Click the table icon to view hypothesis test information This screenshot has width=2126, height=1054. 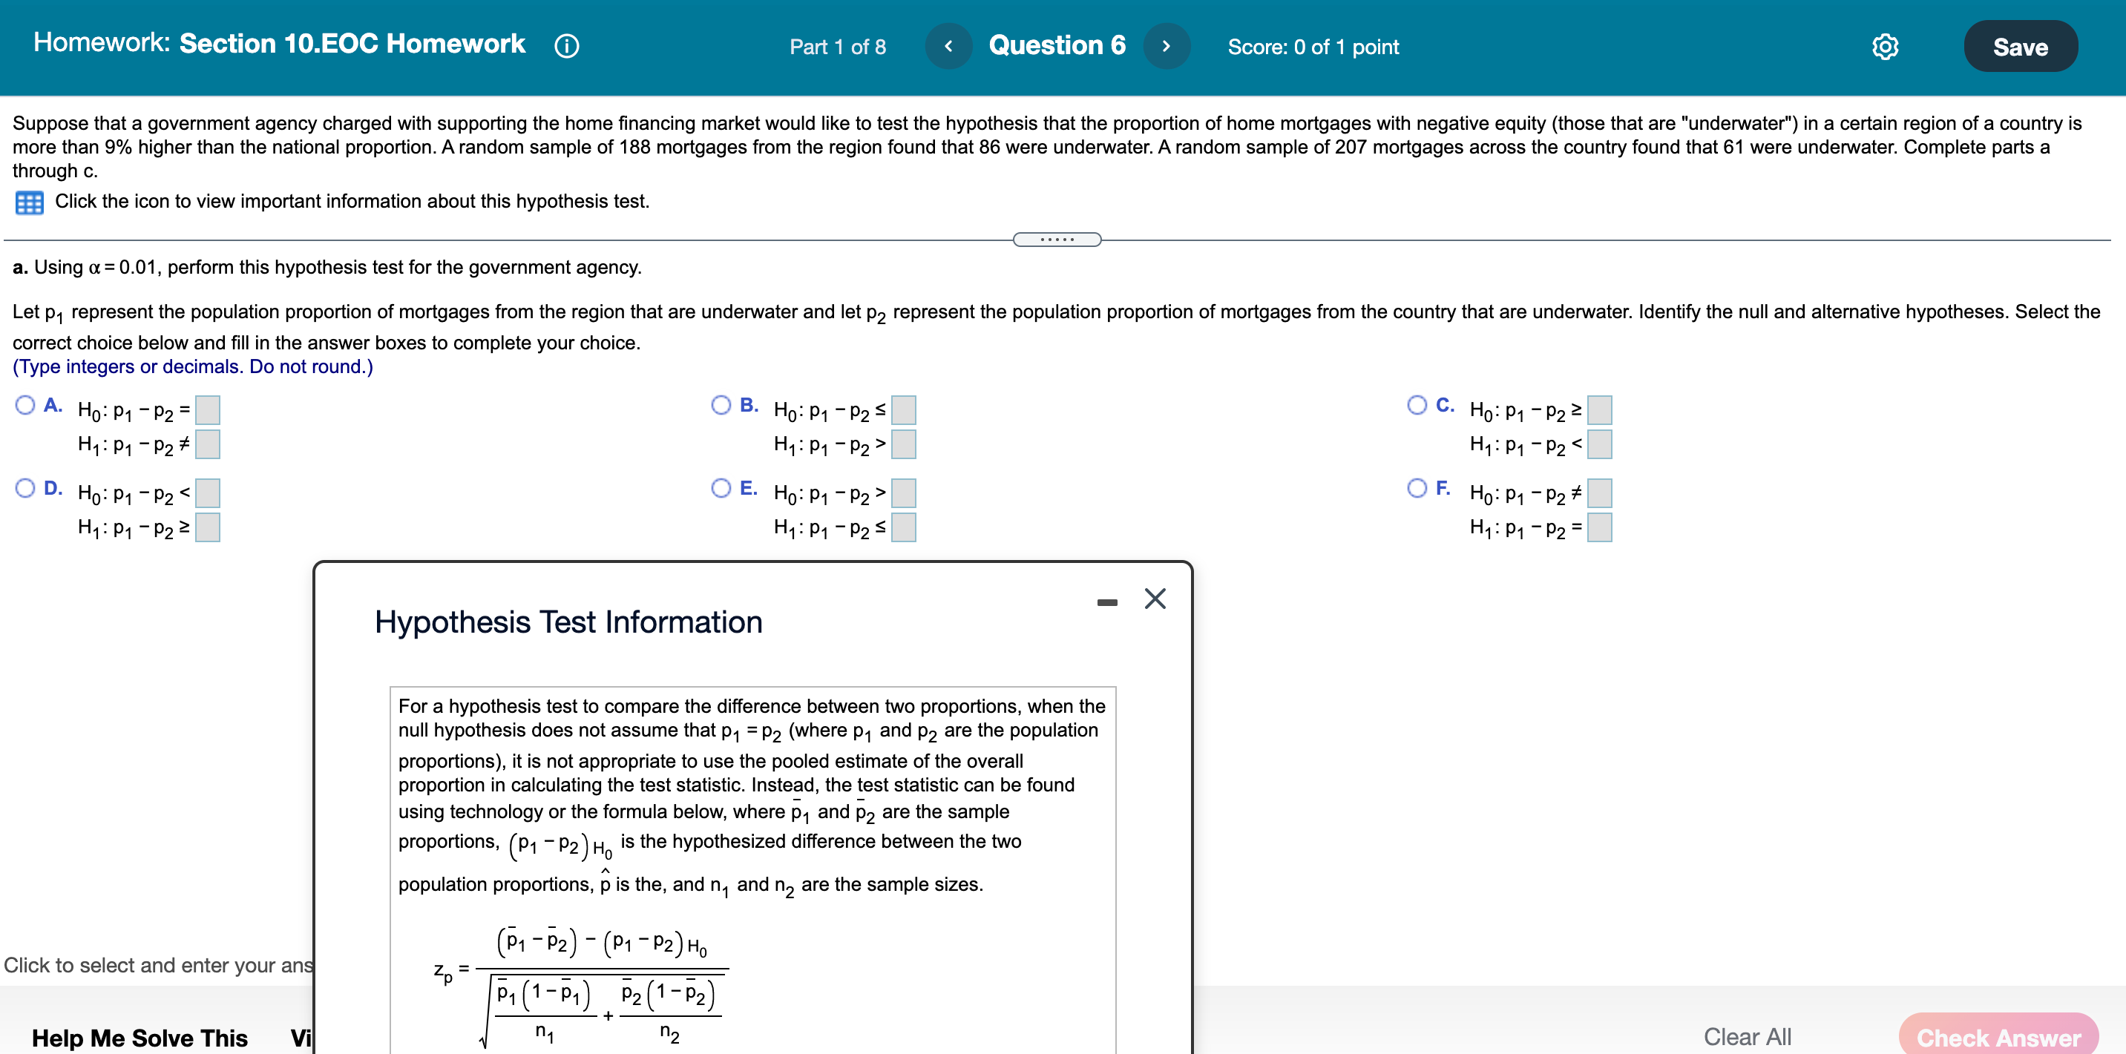coord(29,202)
